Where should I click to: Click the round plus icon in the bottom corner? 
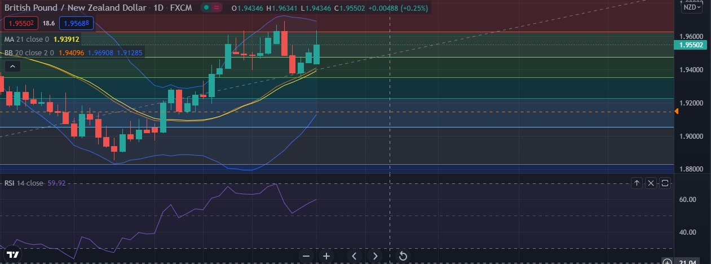[667, 261]
